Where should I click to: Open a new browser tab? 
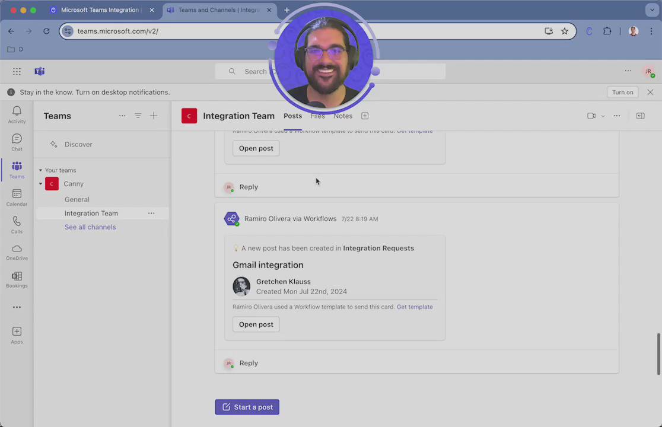click(287, 9)
